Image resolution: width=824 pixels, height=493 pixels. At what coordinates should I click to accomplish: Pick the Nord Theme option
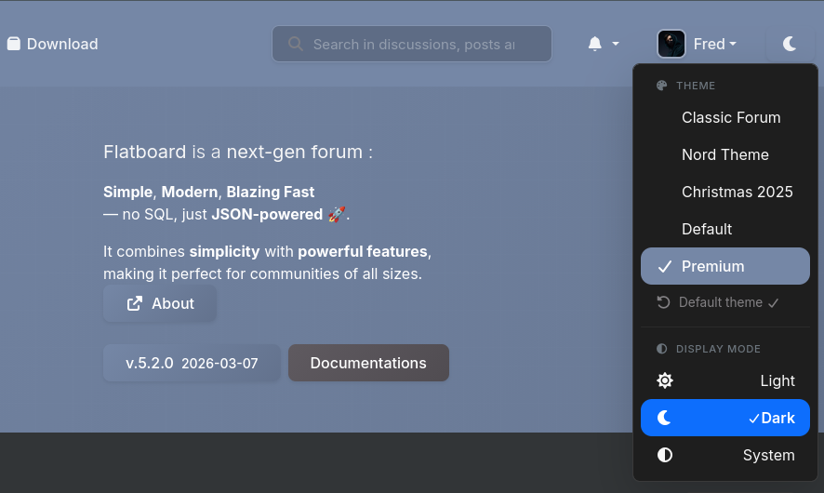tap(724, 154)
